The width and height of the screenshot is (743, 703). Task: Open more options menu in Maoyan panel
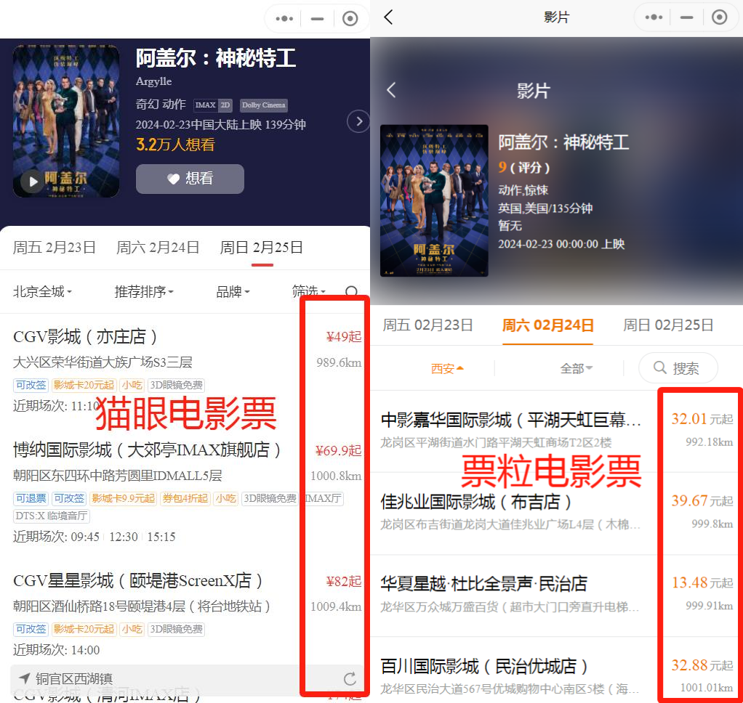(284, 19)
